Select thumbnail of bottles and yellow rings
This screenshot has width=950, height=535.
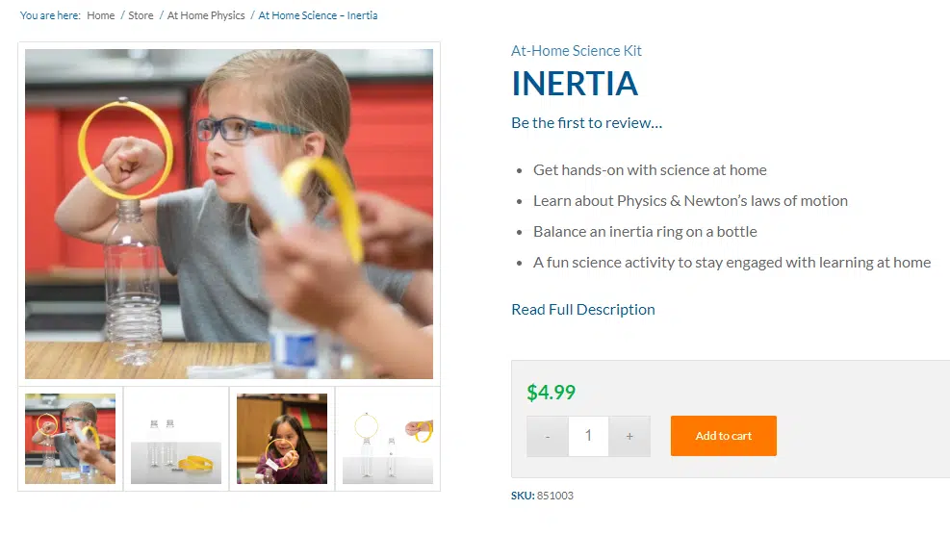click(176, 439)
